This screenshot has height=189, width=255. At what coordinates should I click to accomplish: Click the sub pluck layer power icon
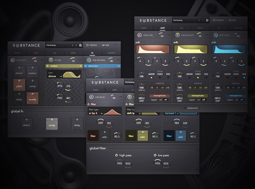(x=12, y=60)
